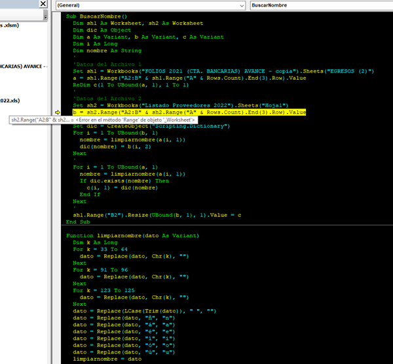The image size is (393, 364).
Task: Open the (General) object dropdown arrow
Action: 240,5
